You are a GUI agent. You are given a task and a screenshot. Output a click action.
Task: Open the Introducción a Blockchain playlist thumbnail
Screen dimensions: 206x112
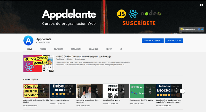click(x=169, y=91)
